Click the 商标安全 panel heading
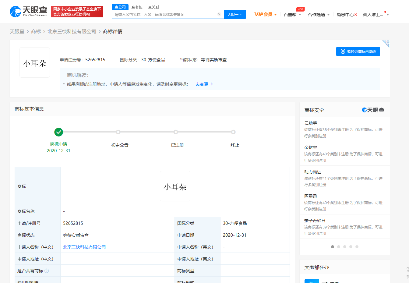The width and height of the screenshot is (409, 283). click(314, 110)
